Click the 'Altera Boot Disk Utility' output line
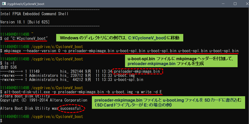The width and height of the screenshot is (249, 124). coord(25,96)
